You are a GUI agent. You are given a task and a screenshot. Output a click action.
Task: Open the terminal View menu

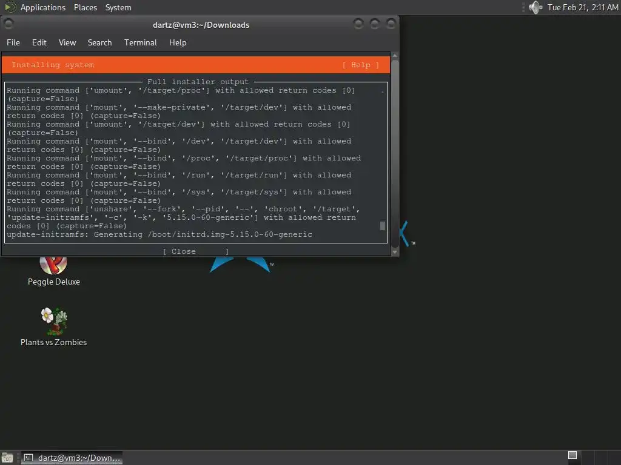click(67, 43)
